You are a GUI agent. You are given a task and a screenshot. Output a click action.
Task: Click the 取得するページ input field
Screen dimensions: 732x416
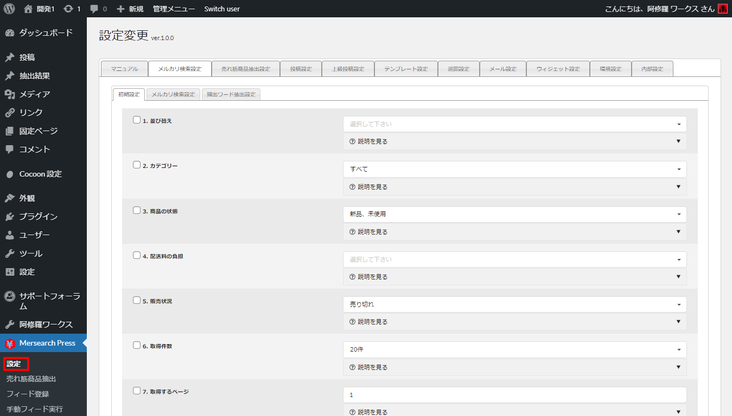tap(514, 395)
